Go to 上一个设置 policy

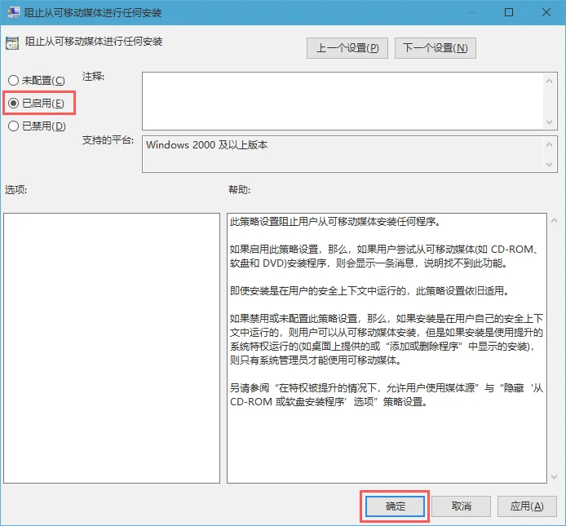tap(347, 48)
